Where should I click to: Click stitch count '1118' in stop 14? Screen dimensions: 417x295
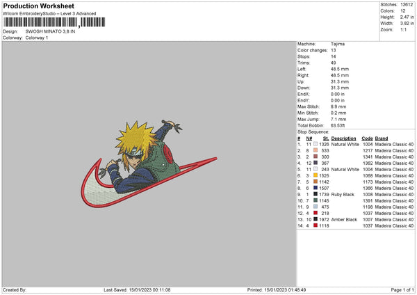[x=324, y=226]
